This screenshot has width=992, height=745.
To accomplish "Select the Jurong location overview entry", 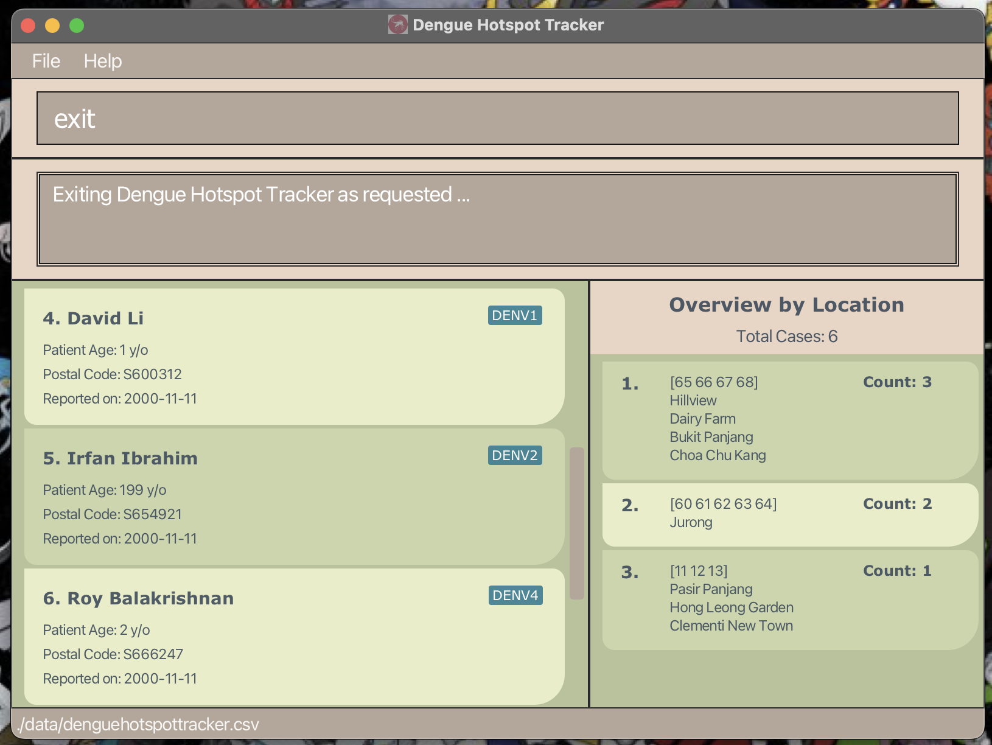I will click(x=790, y=515).
